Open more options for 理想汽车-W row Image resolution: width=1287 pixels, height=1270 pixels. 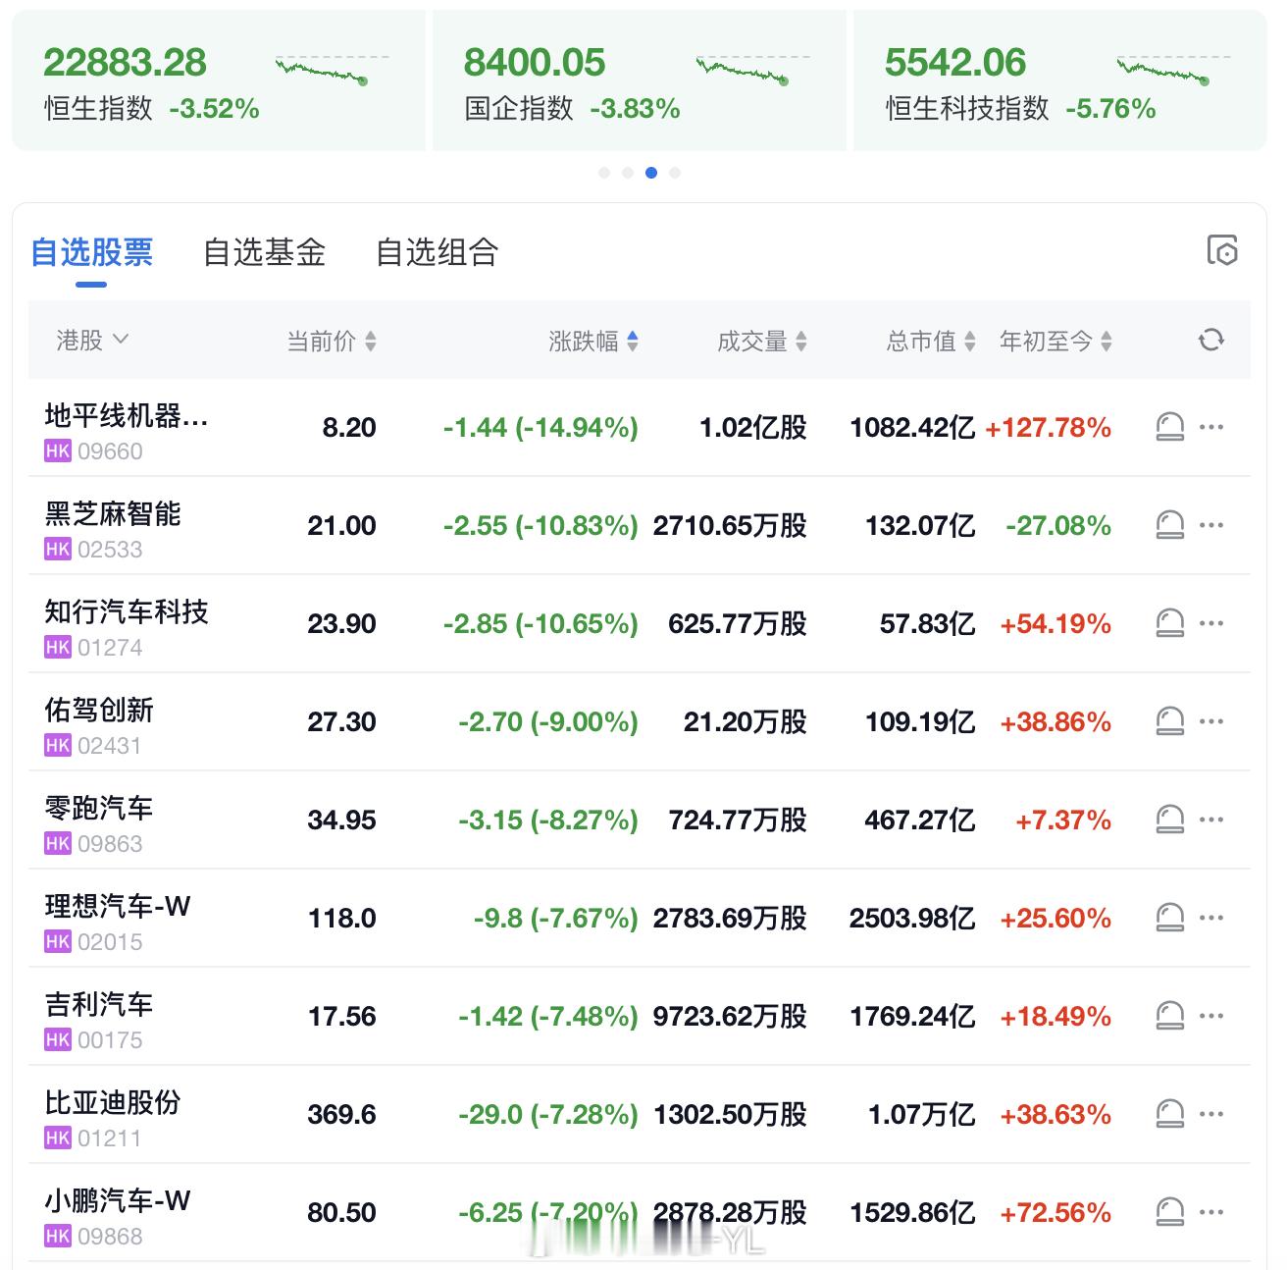pos(1211,918)
